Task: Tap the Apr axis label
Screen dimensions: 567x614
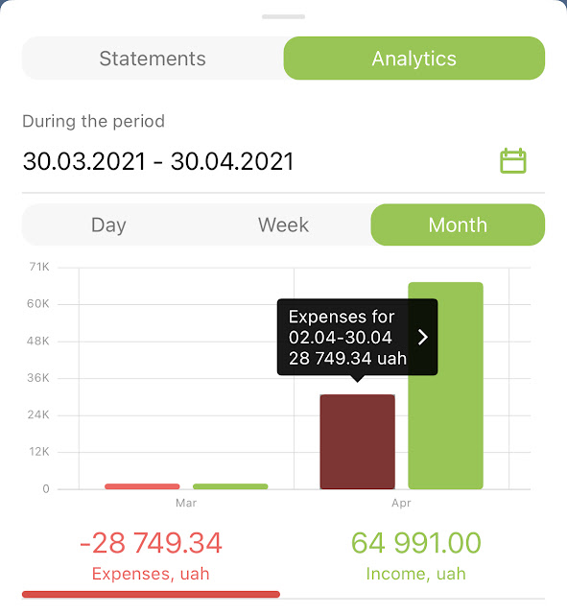Action: 401,503
